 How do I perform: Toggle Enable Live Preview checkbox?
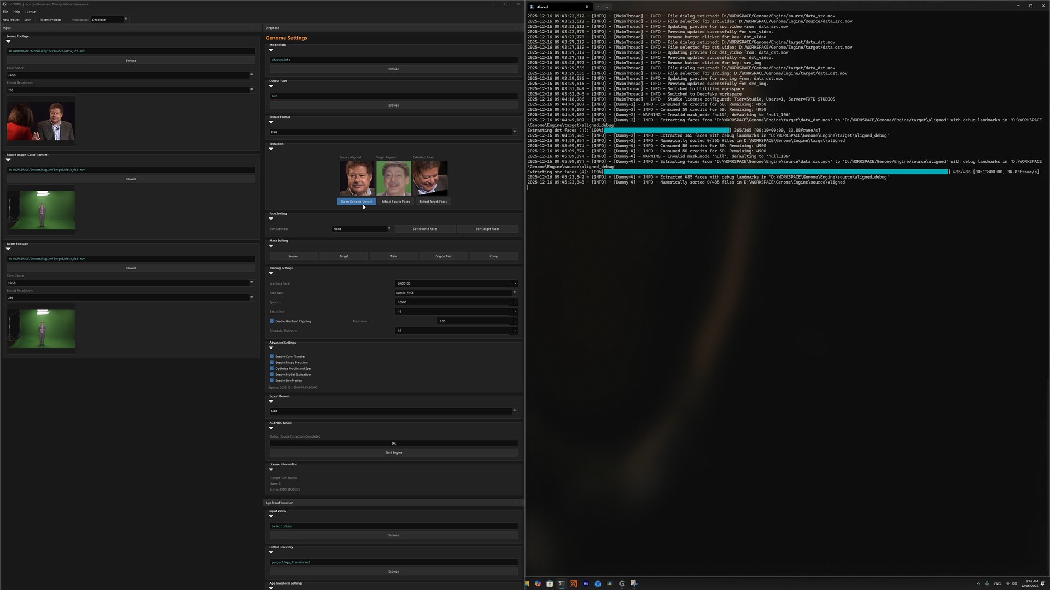click(272, 380)
